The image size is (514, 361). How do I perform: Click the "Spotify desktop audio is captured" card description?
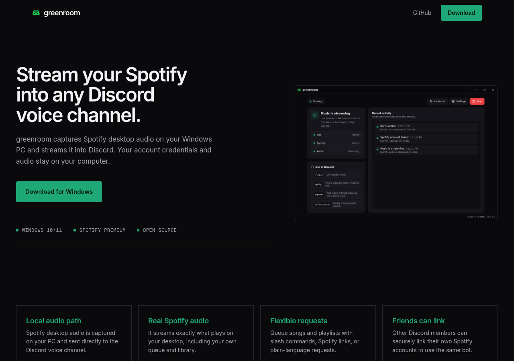[x=72, y=341]
